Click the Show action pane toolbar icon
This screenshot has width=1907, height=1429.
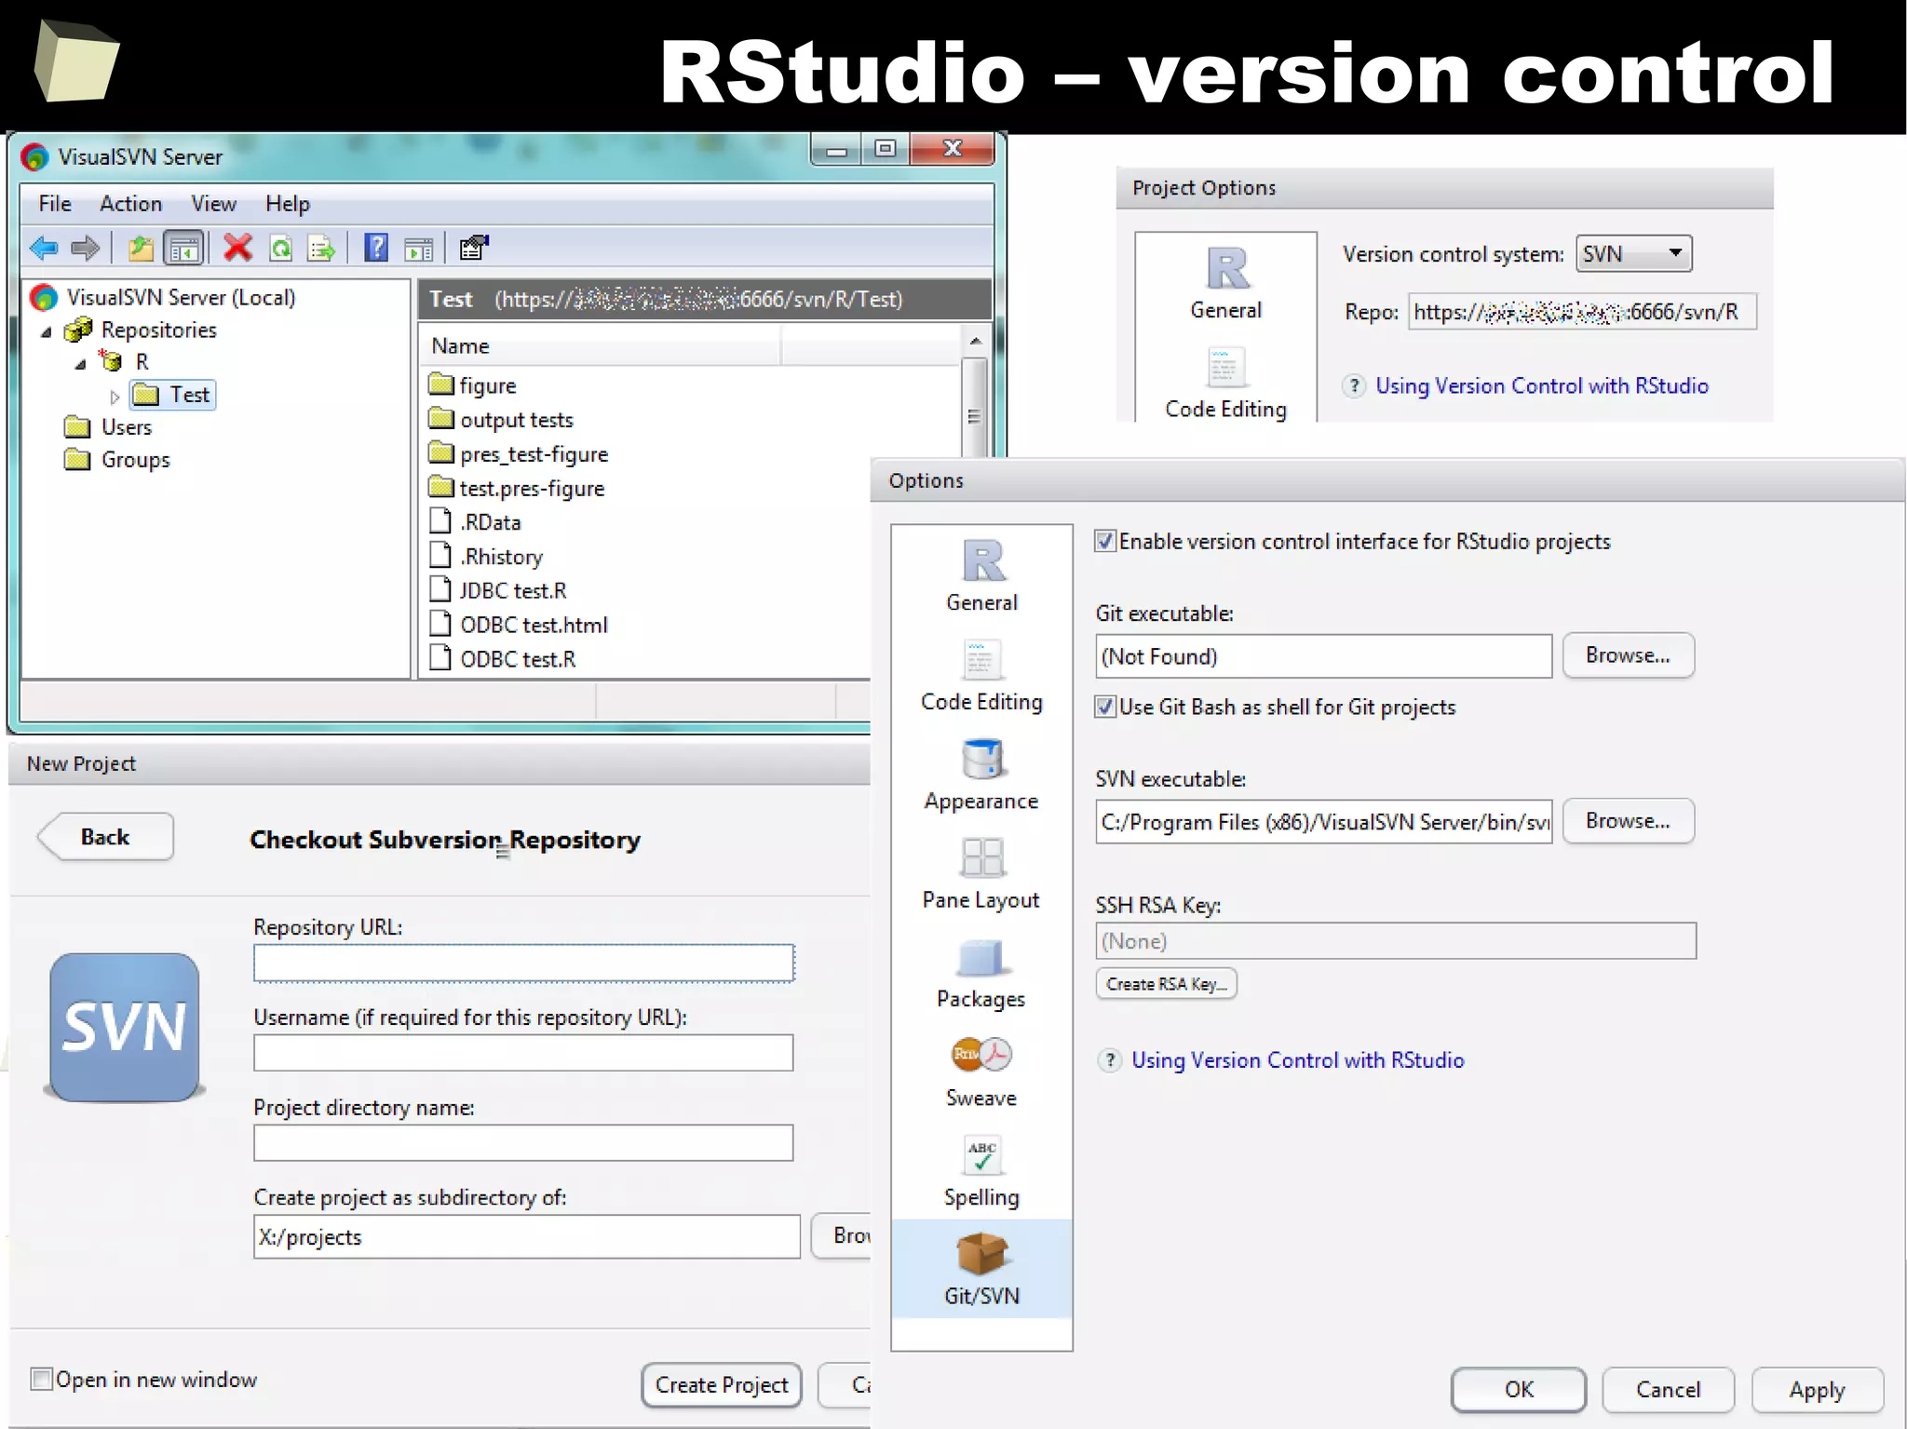click(419, 249)
